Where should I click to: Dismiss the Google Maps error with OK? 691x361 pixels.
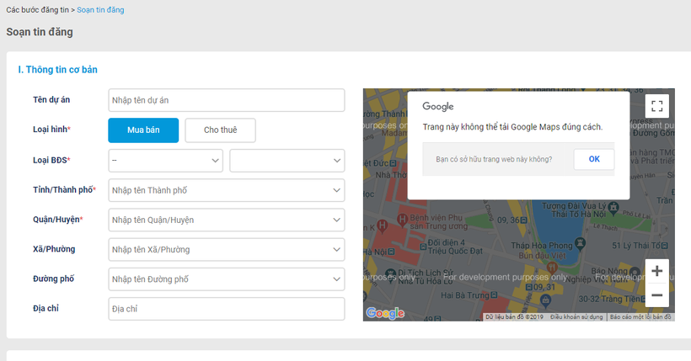coord(593,159)
